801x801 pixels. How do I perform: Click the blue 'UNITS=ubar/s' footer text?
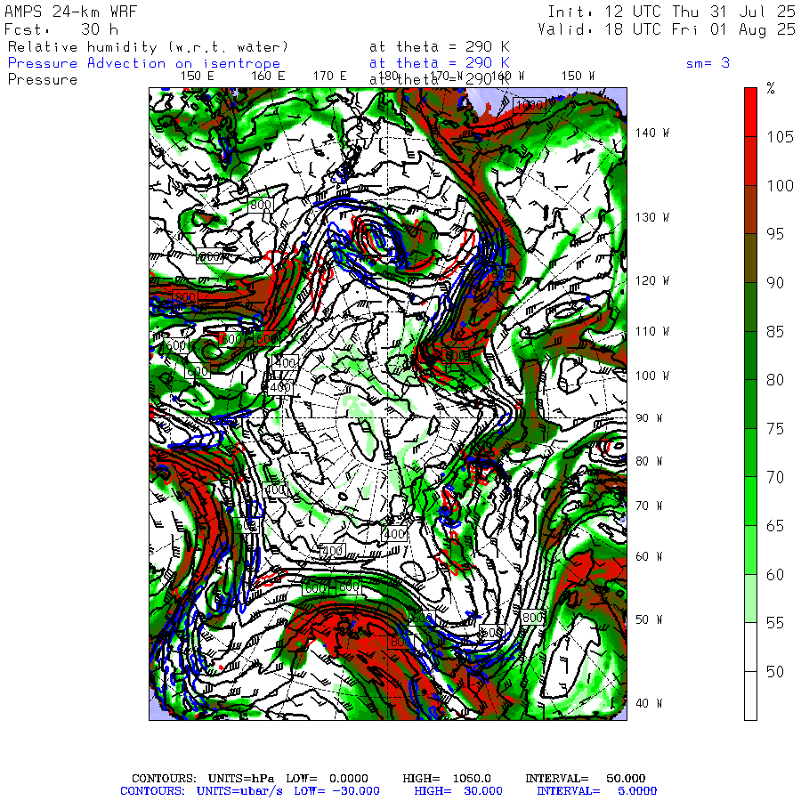[239, 791]
